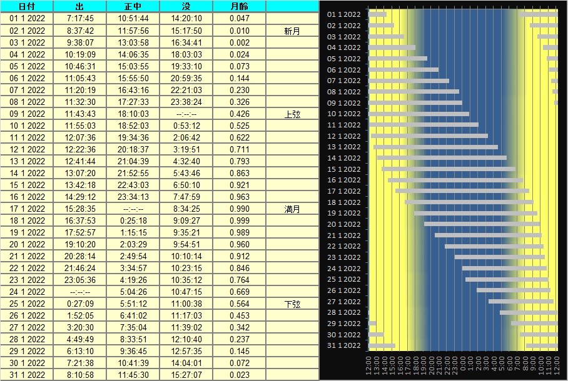Click the 0:00 label on chart time axis
Viewport: 568px width, 381px height.
point(462,365)
